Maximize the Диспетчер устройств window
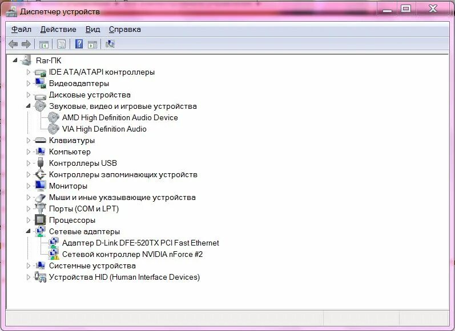 [x=406, y=9]
